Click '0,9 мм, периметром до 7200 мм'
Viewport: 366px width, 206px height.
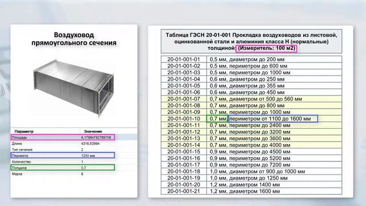click(250, 165)
